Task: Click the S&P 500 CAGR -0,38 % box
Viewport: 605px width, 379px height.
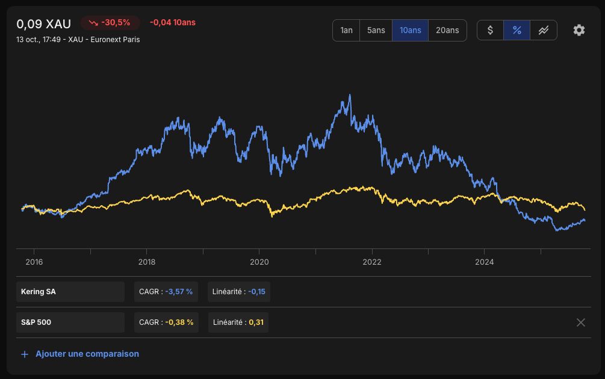Action: (166, 322)
